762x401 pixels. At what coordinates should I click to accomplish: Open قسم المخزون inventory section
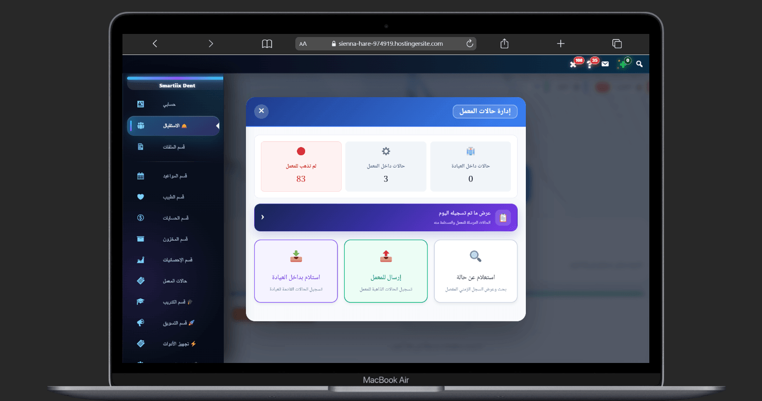pyautogui.click(x=173, y=239)
